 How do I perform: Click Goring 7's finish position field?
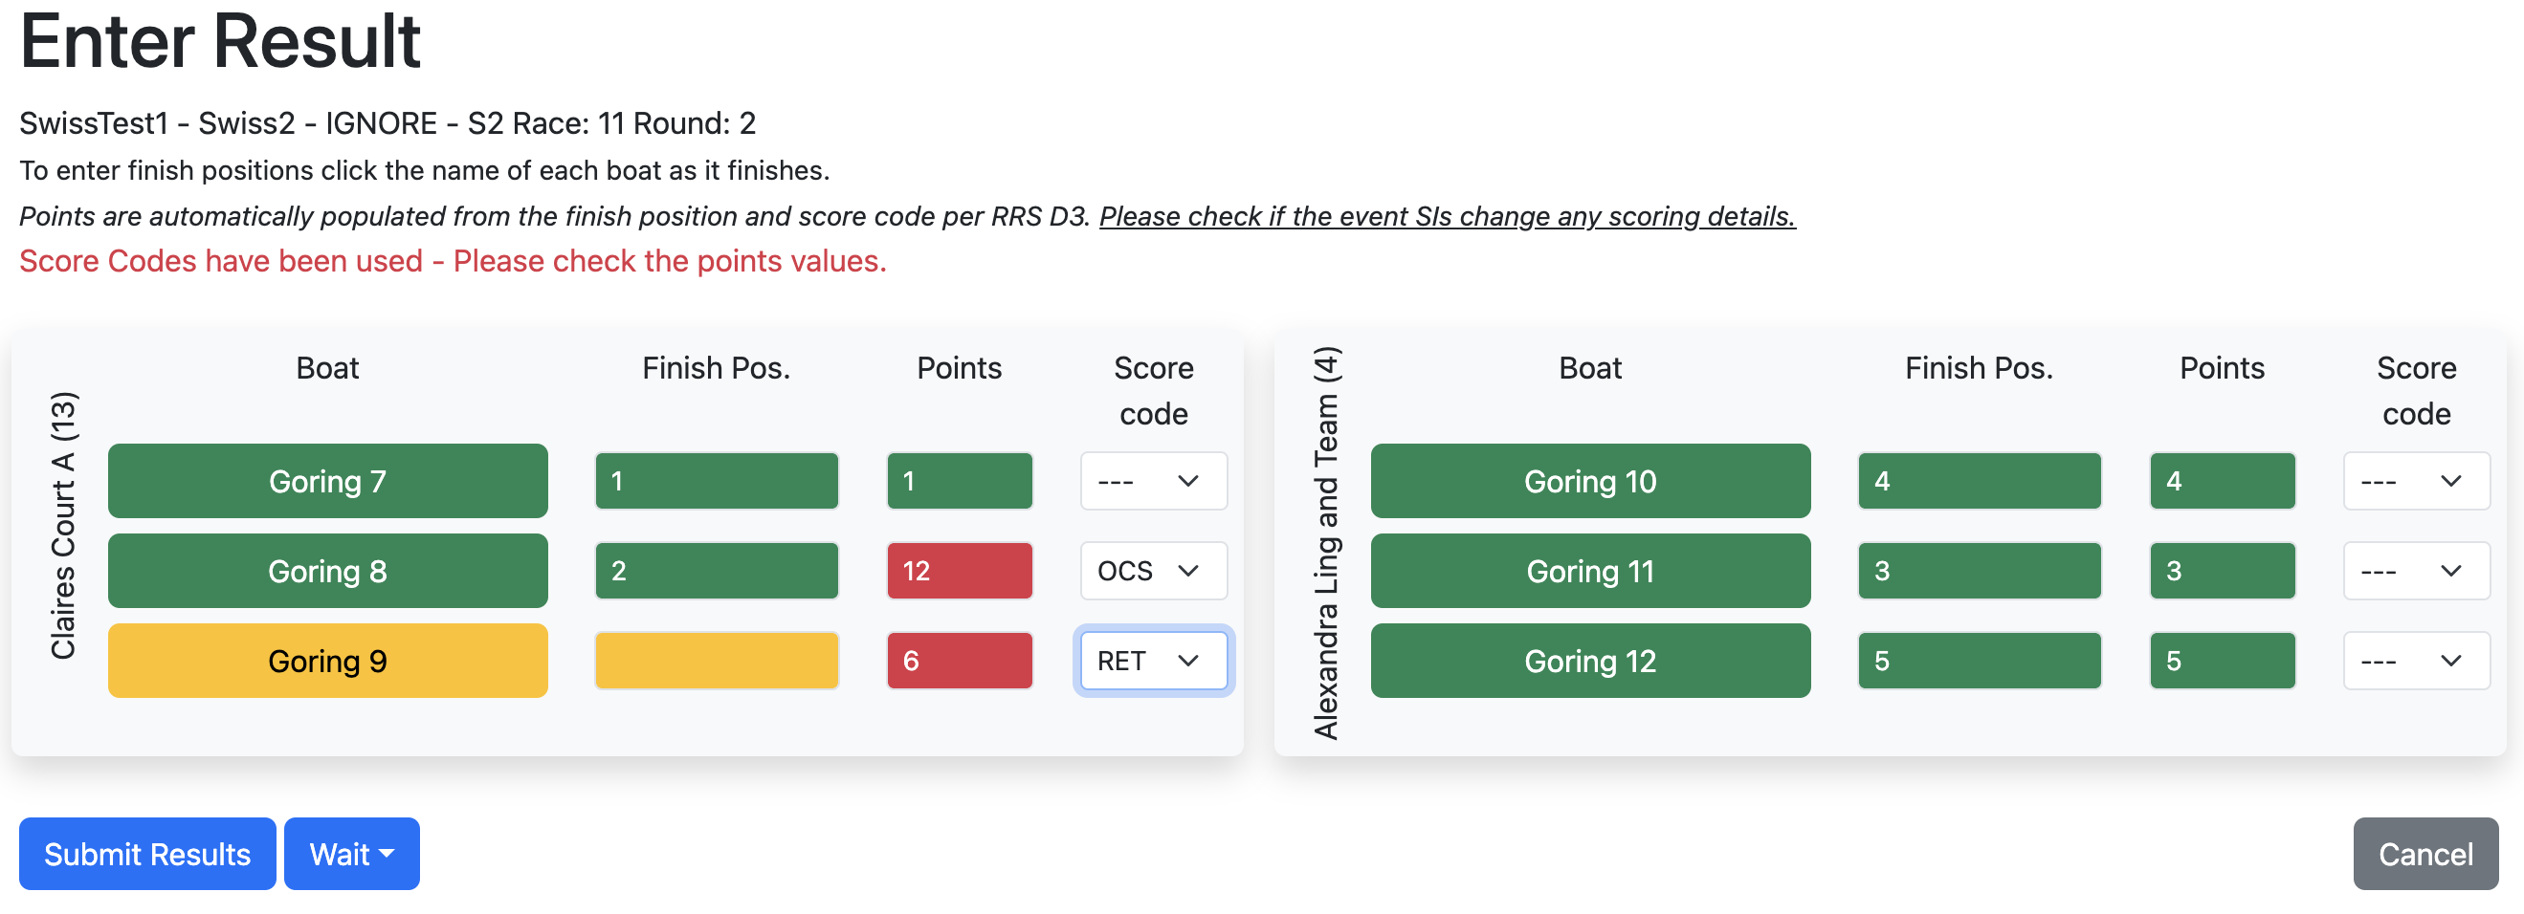click(x=717, y=481)
